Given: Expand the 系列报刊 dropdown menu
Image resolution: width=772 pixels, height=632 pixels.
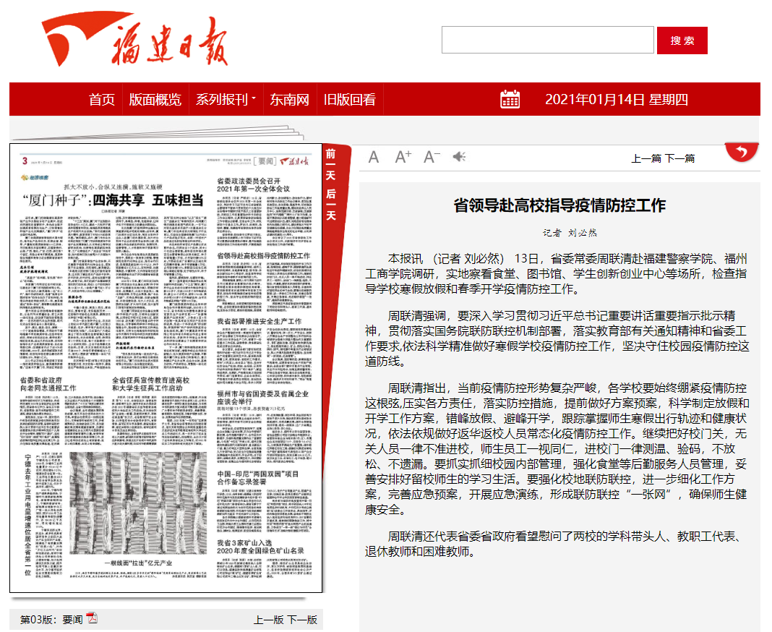Looking at the screenshot, I should [x=226, y=100].
